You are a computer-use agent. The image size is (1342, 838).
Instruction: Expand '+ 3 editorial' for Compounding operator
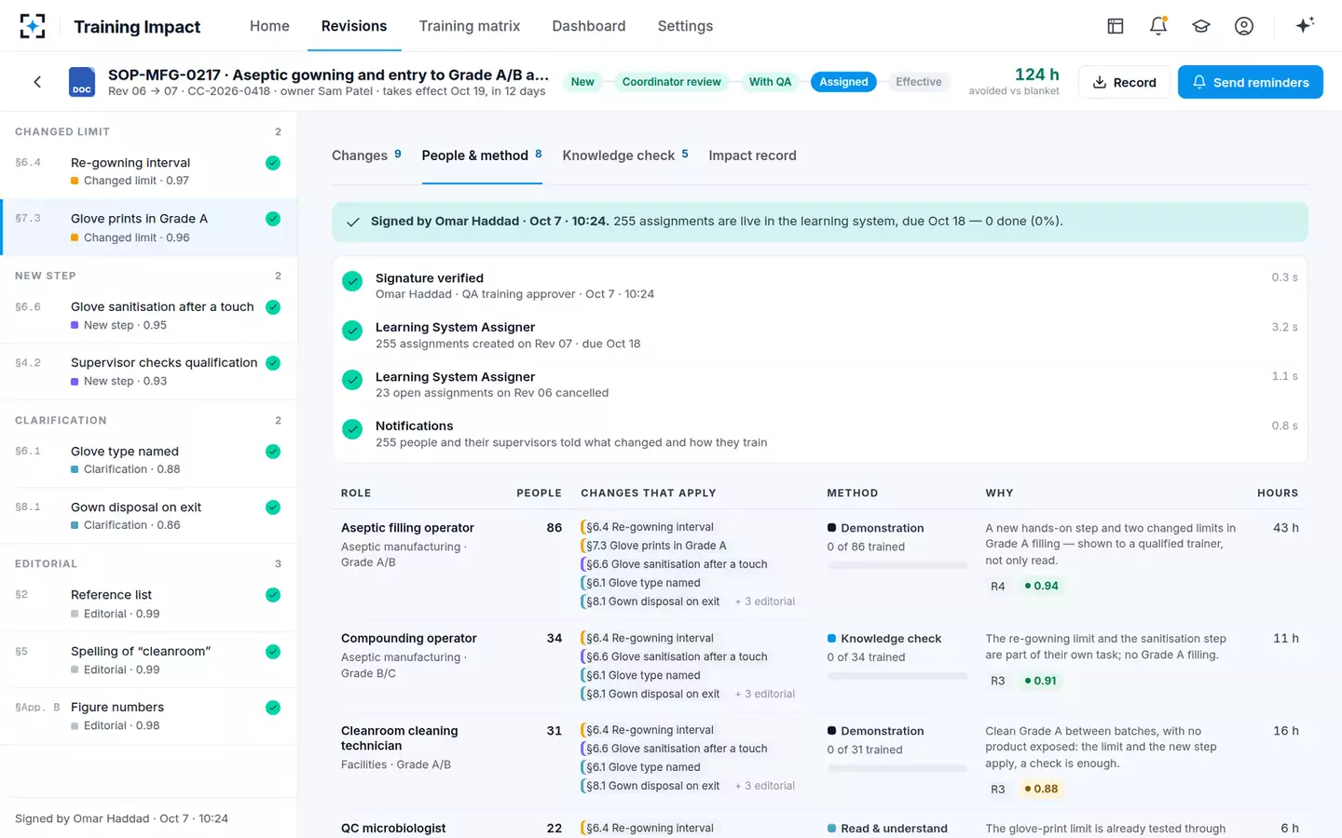(x=765, y=694)
